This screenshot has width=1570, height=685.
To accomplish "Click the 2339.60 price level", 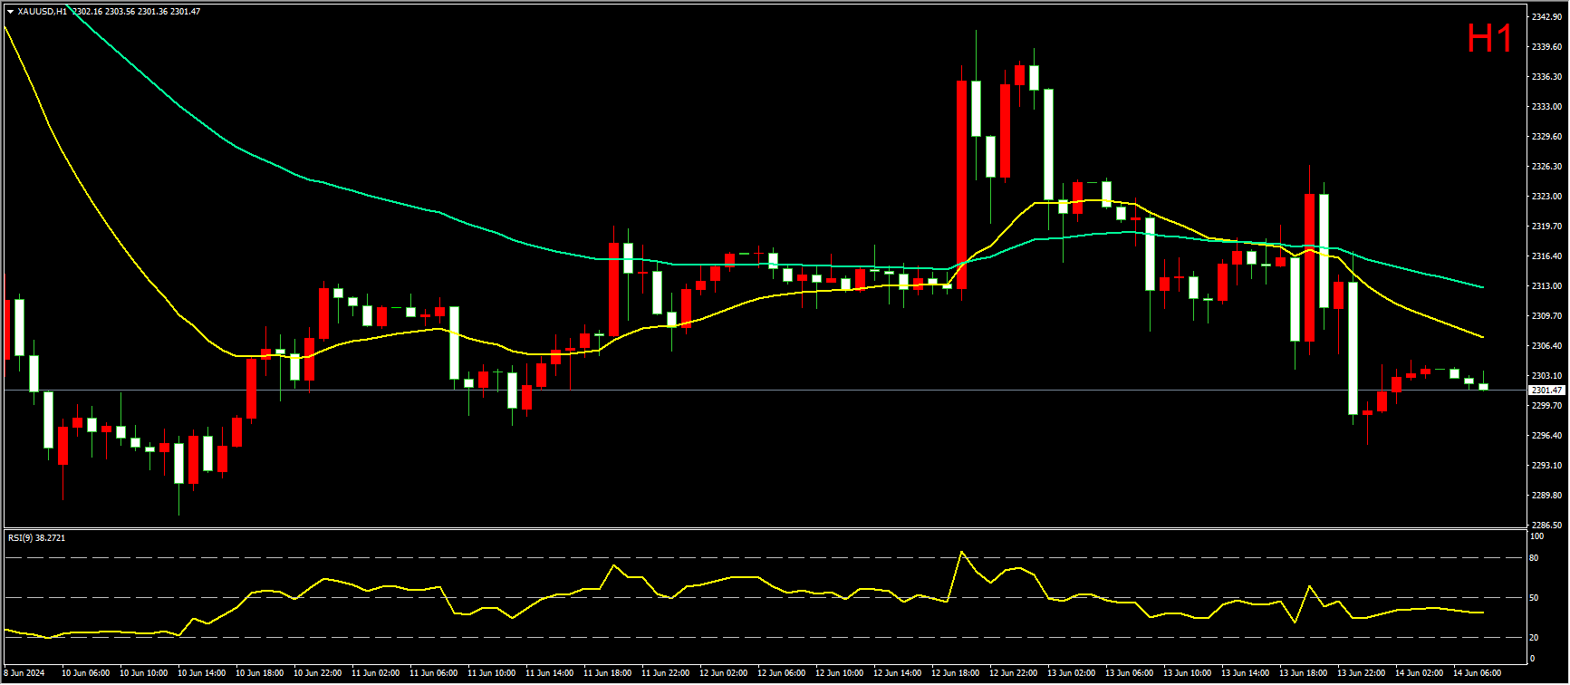I will (x=1546, y=47).
